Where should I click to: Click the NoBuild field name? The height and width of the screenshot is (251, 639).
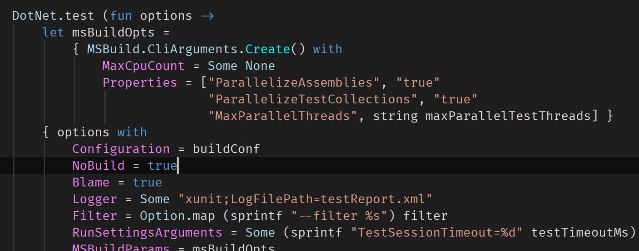click(x=98, y=166)
